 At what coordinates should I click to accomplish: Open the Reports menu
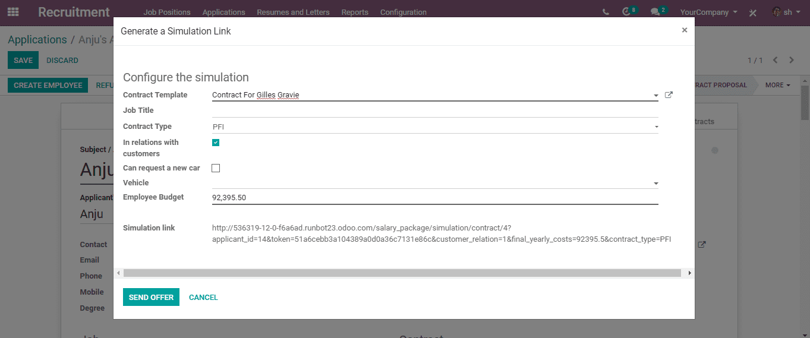[x=355, y=12]
